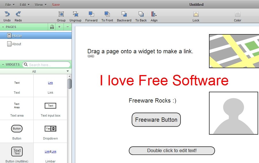Collapse the Pages panel section

[3, 27]
